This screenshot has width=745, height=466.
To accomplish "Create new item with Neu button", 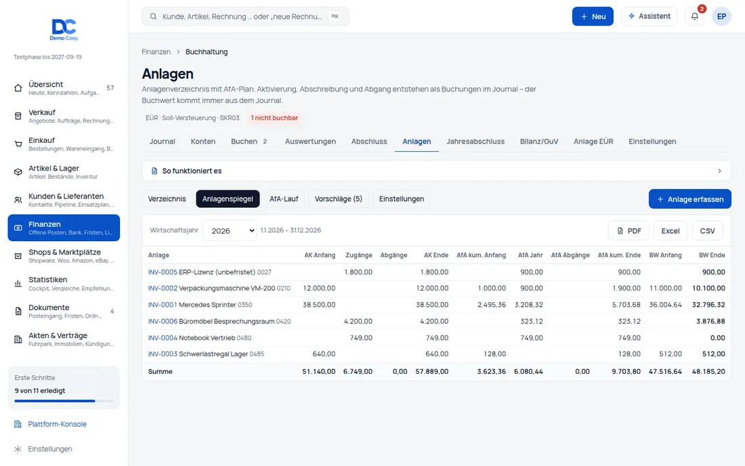I will [x=593, y=16].
